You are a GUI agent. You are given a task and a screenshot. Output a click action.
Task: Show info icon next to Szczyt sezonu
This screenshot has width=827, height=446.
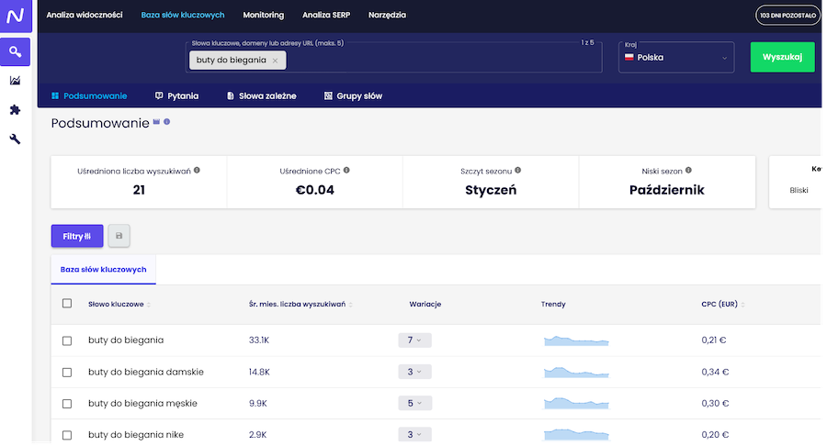pyautogui.click(x=518, y=170)
